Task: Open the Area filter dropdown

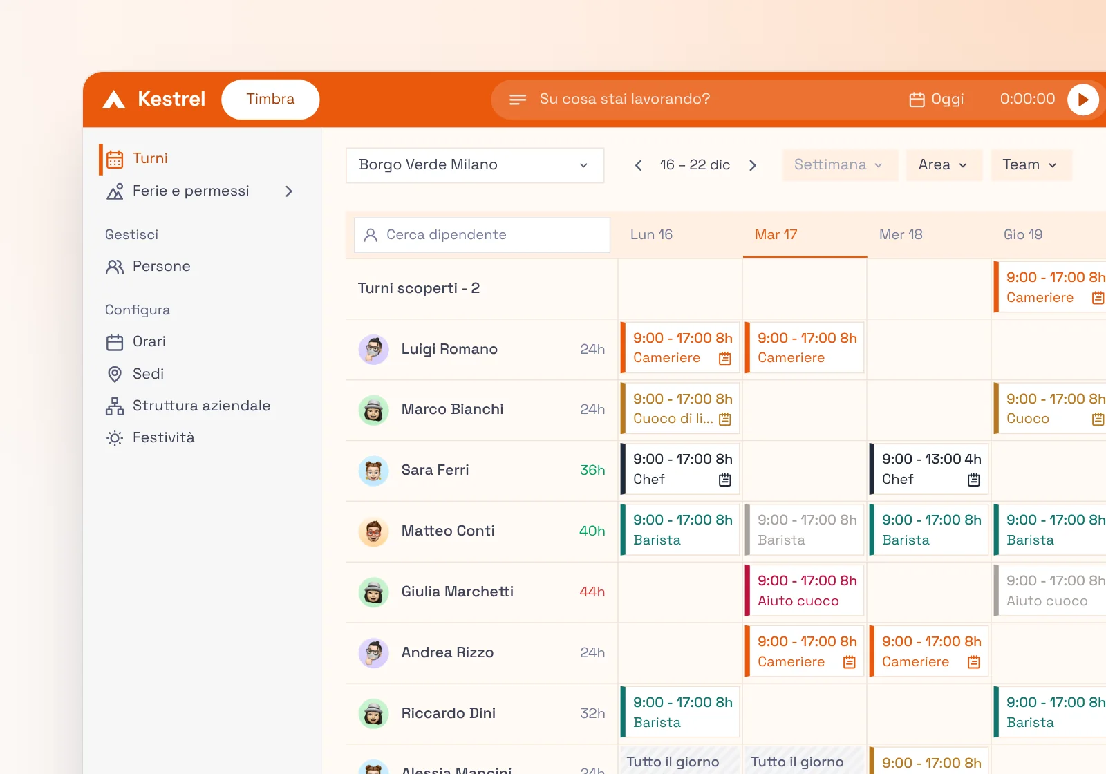Action: (944, 165)
